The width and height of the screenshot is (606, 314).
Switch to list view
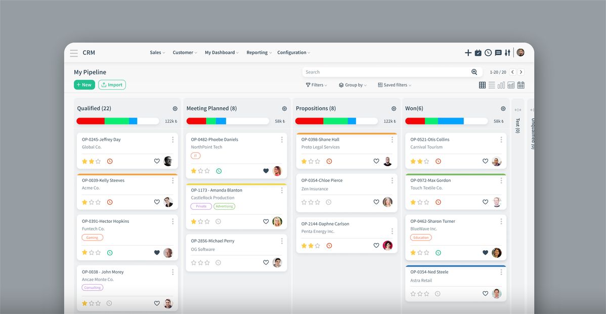tap(492, 85)
